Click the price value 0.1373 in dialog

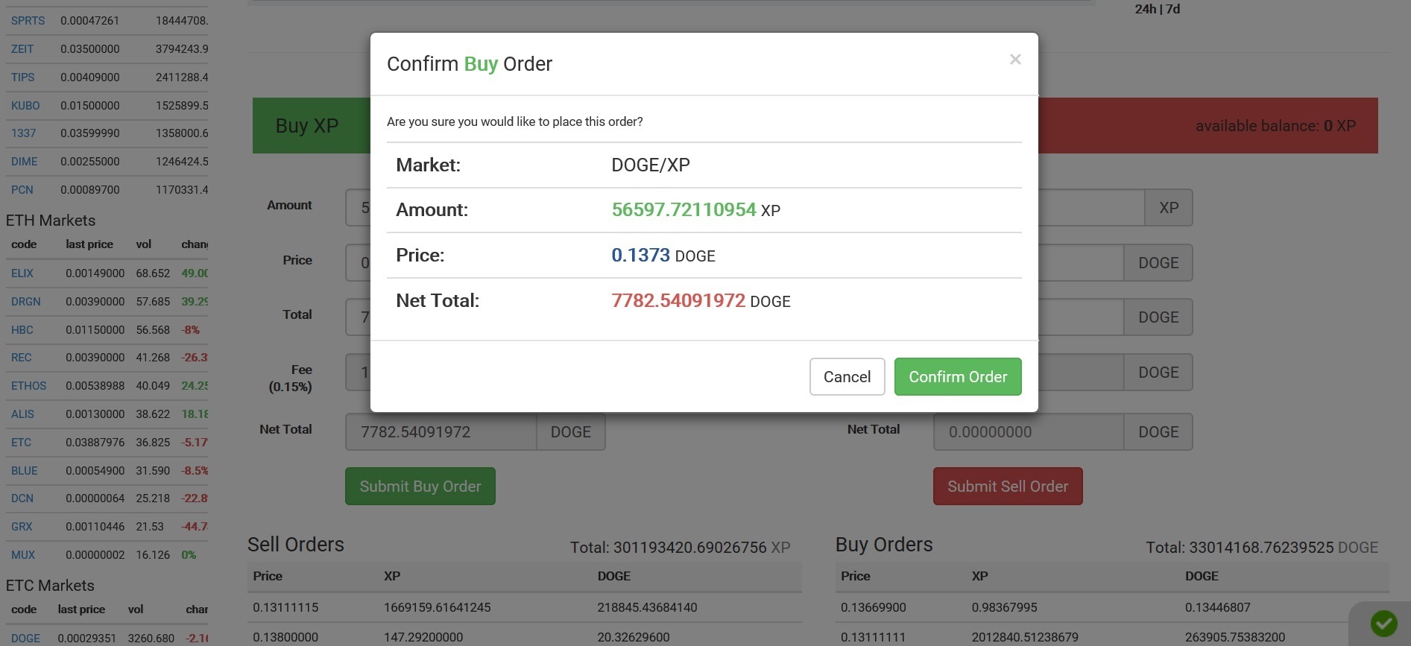tap(640, 256)
